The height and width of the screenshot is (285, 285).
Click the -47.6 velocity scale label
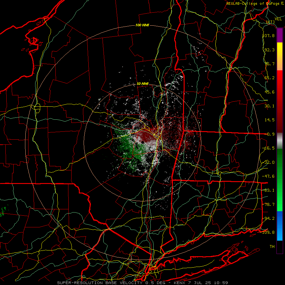[269, 176]
